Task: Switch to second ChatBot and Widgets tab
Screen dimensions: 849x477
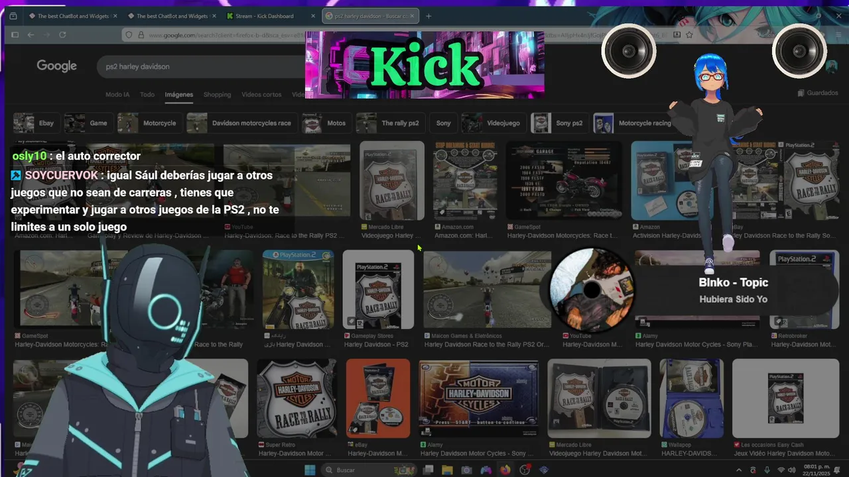Action: [x=171, y=16]
